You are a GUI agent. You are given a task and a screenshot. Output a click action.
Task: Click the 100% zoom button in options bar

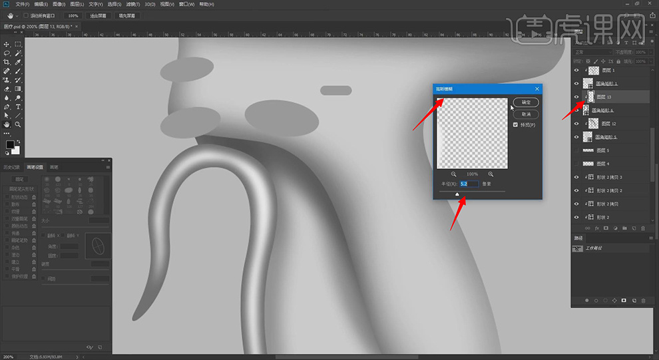click(73, 15)
